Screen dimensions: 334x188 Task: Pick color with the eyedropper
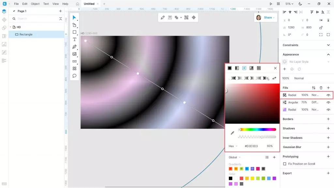[232, 133]
